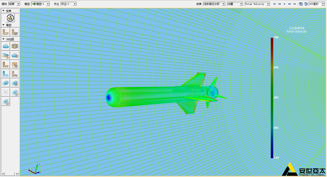Screen dimensions: 327x177
Task: Open the 模型 dropdown showing 模型-1
Action: coord(41,4)
